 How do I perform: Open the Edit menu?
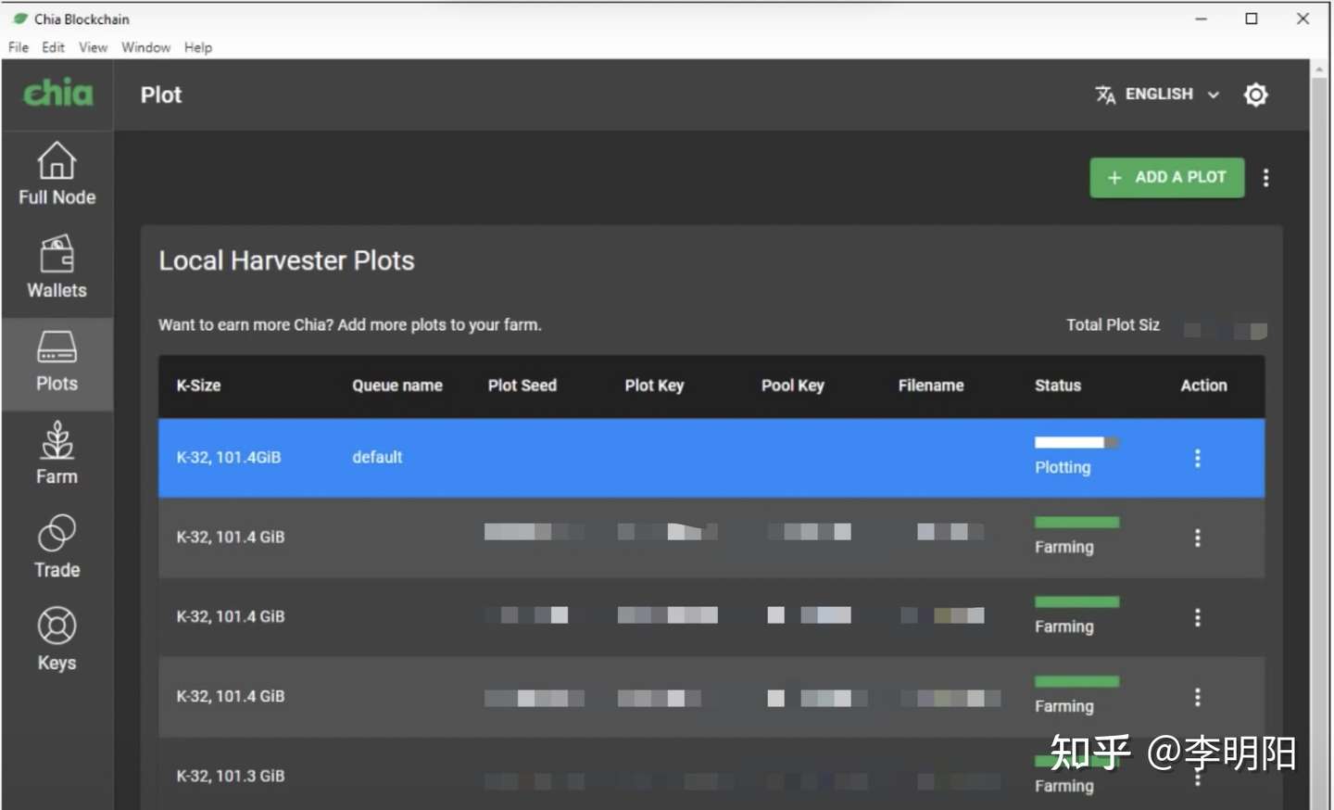[53, 47]
